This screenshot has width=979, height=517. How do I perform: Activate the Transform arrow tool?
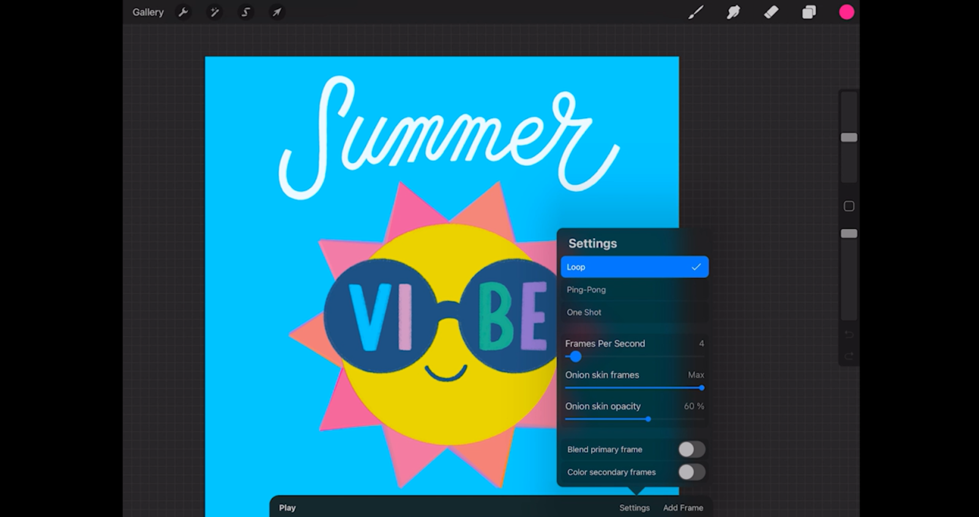click(x=277, y=12)
